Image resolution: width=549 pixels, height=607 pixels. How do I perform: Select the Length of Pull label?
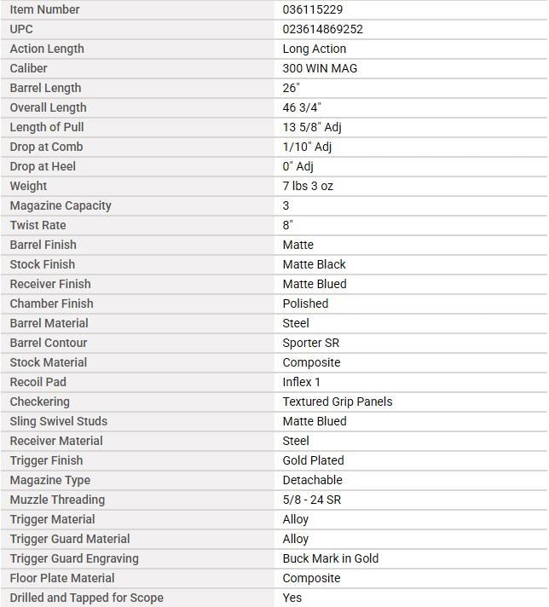tap(47, 127)
